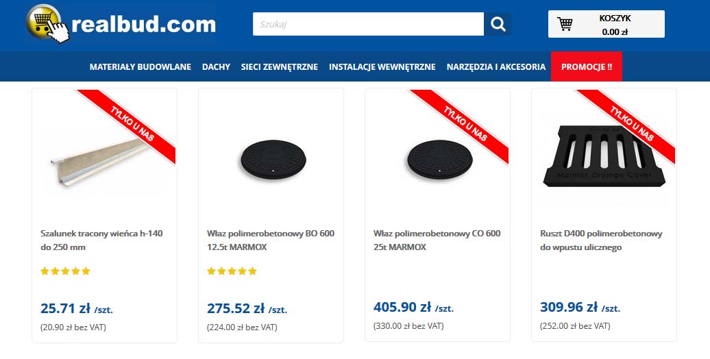Open the Instalacje Wewnętrzne menu
This screenshot has width=710, height=359.
(382, 67)
